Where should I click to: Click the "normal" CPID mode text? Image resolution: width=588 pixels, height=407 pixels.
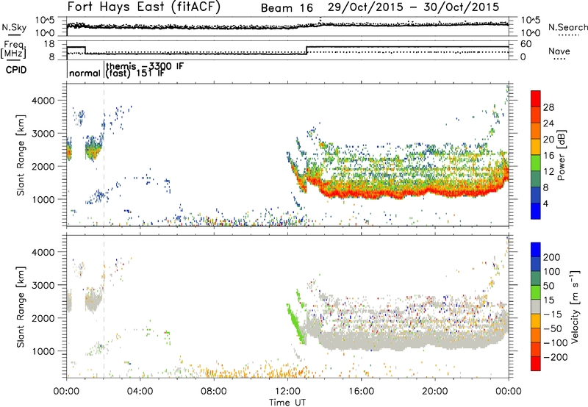[85, 73]
